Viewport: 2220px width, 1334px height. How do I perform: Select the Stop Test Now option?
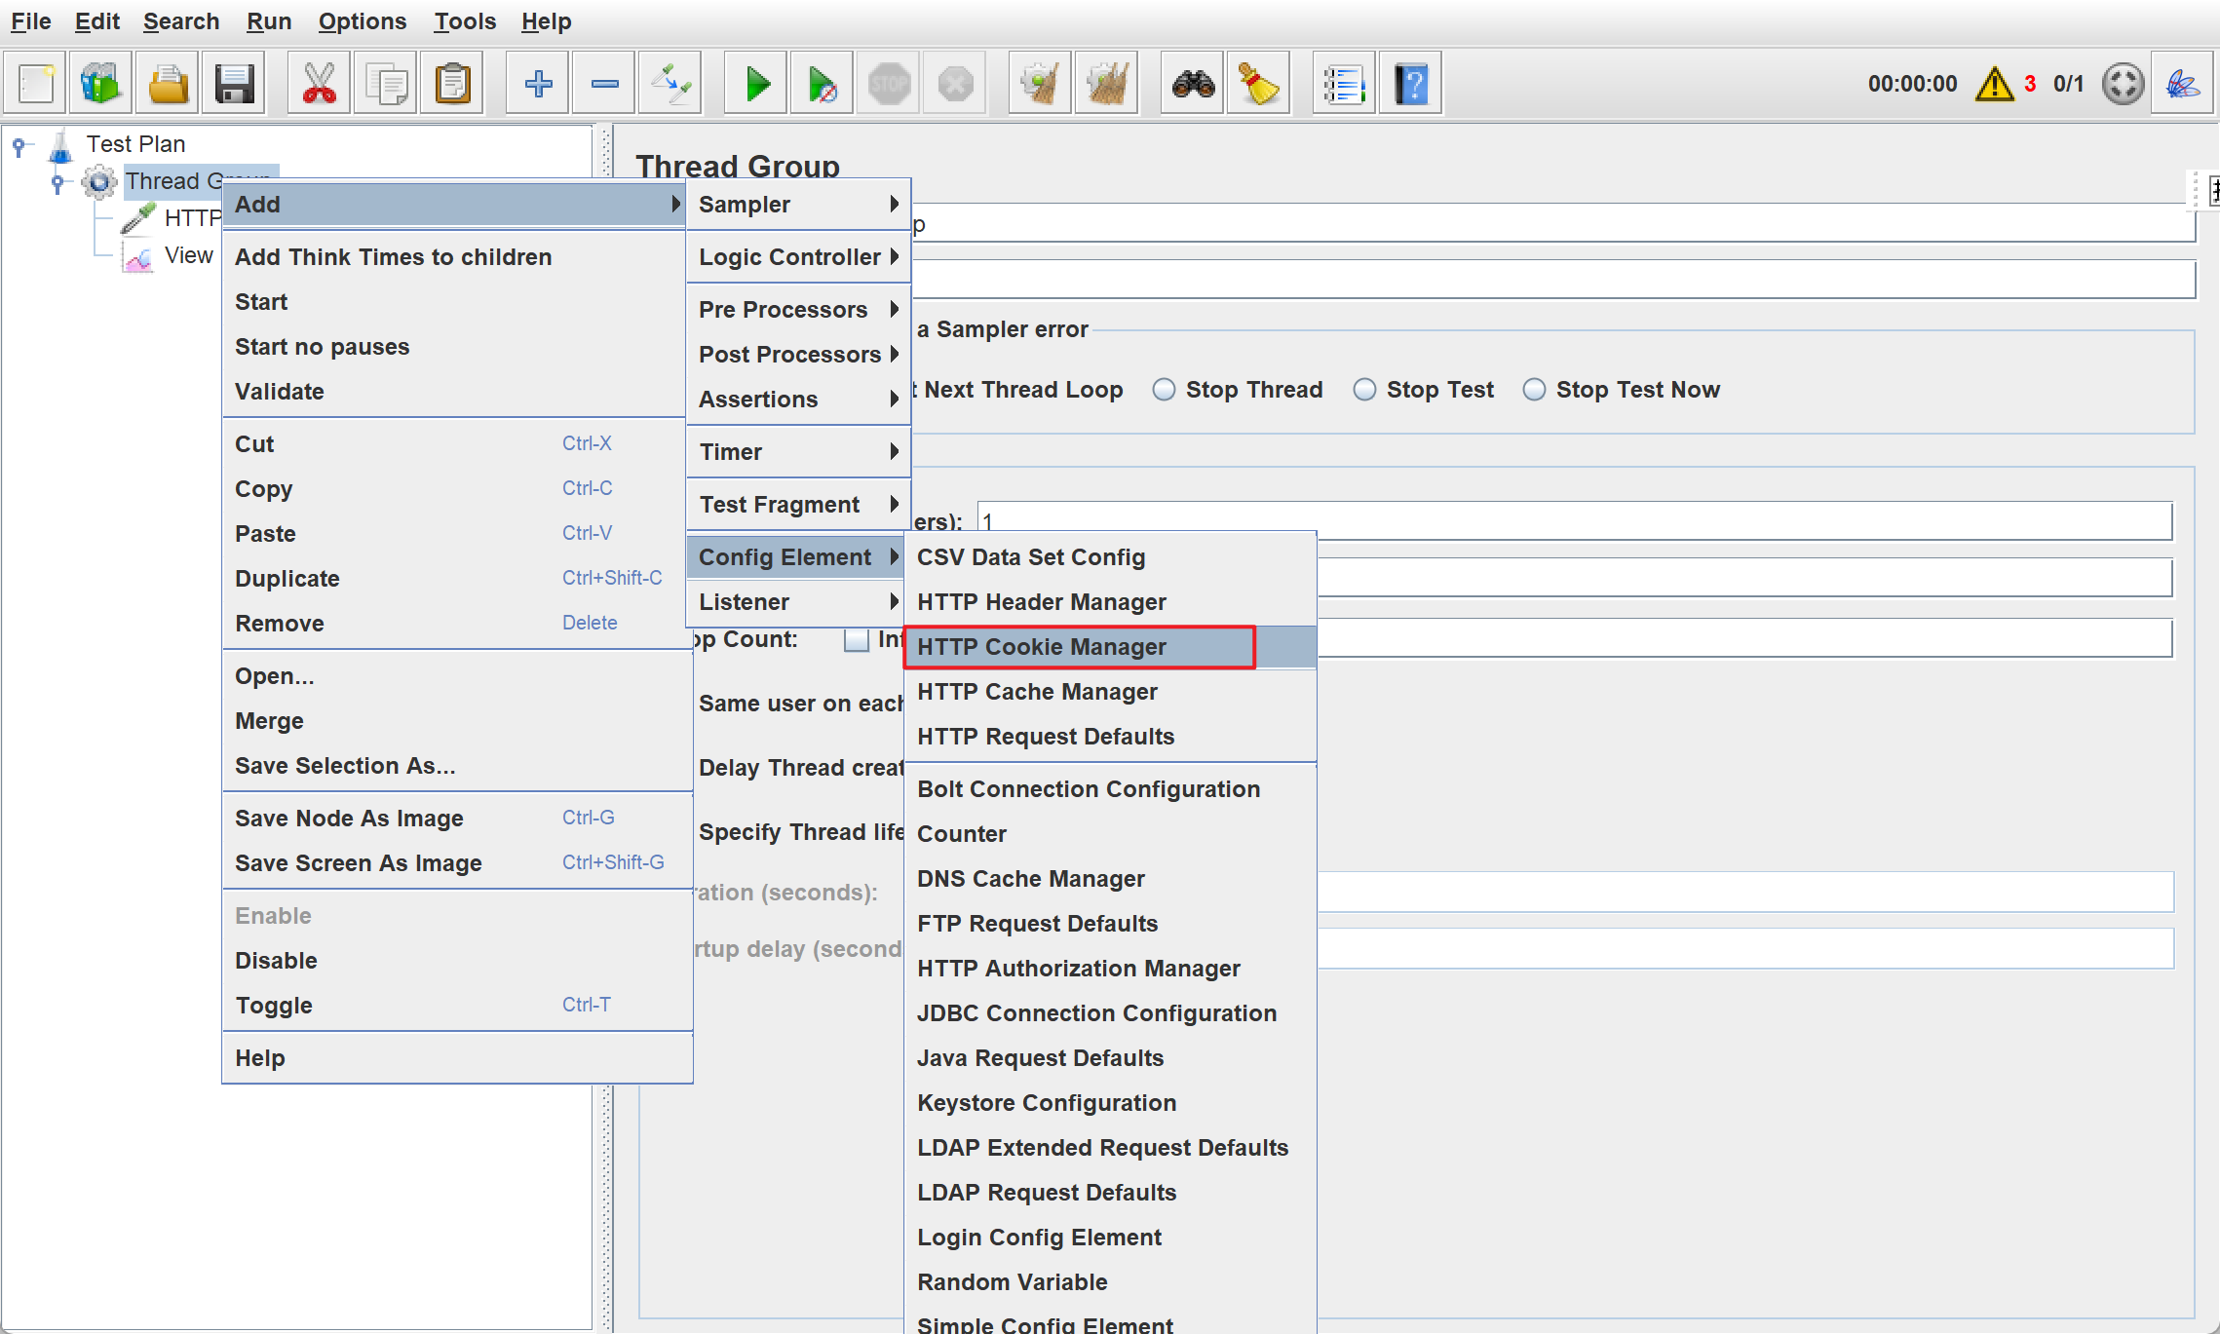pos(1534,390)
